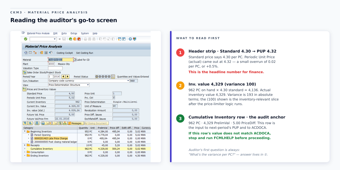Viewport: 340px width, 170px height.
Task: Open the dropdown arrow beside tree Print icon
Action: [x=47, y=123]
